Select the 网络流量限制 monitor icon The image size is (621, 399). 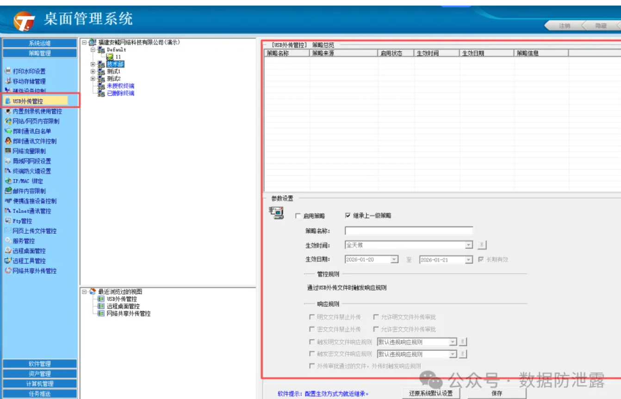(7, 151)
